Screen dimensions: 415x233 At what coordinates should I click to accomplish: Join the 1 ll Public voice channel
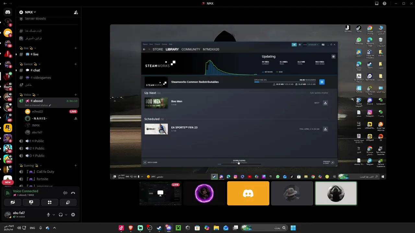point(48,141)
